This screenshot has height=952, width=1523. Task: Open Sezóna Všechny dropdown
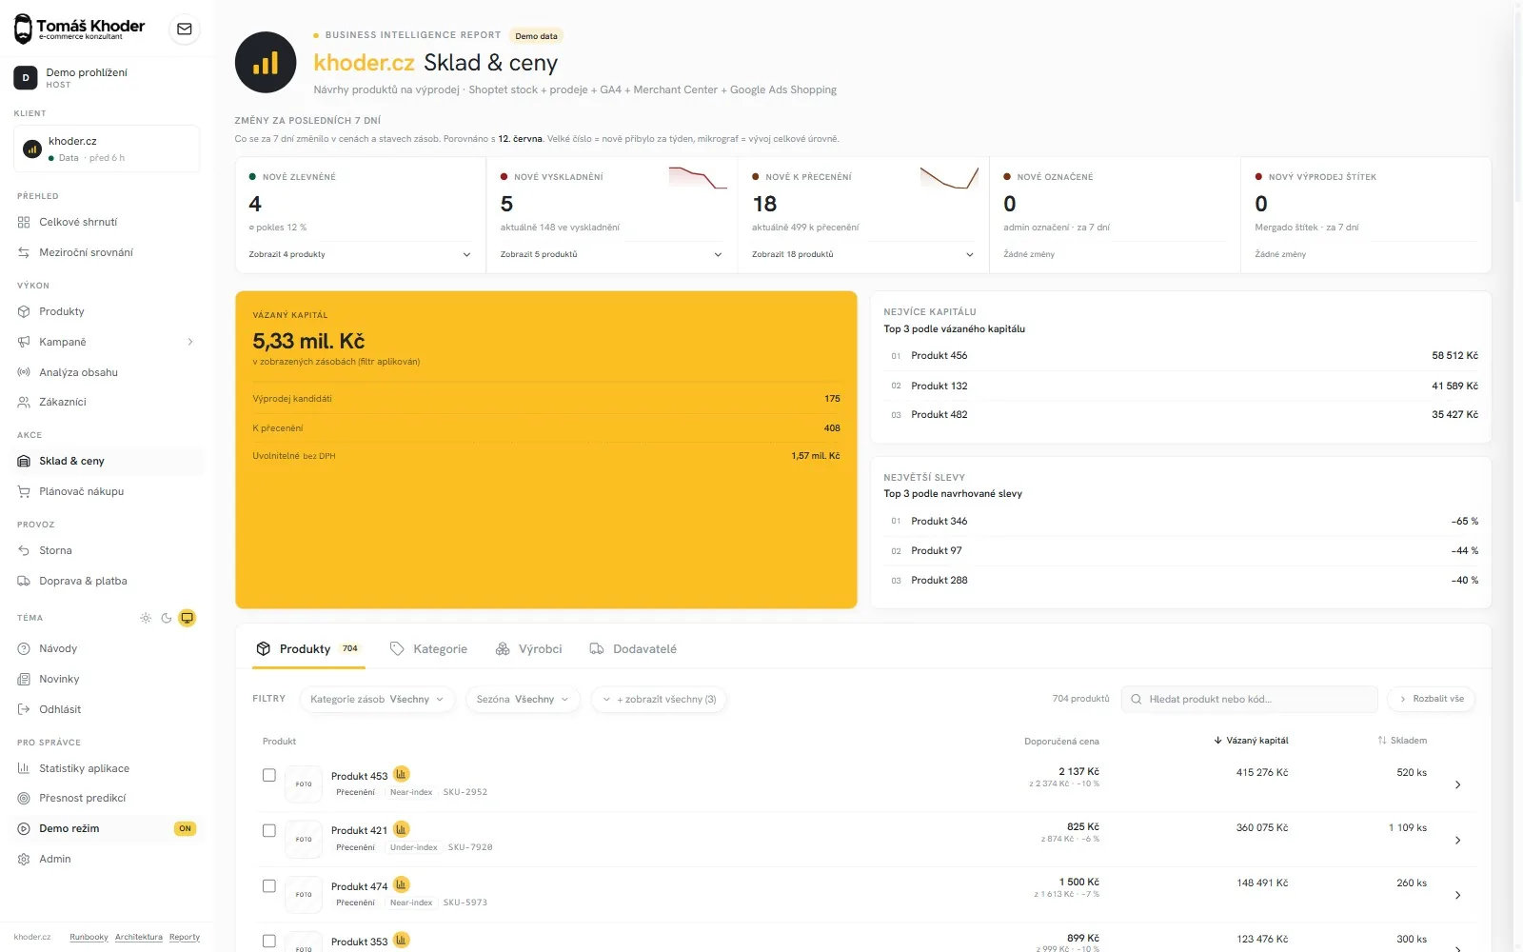523,699
